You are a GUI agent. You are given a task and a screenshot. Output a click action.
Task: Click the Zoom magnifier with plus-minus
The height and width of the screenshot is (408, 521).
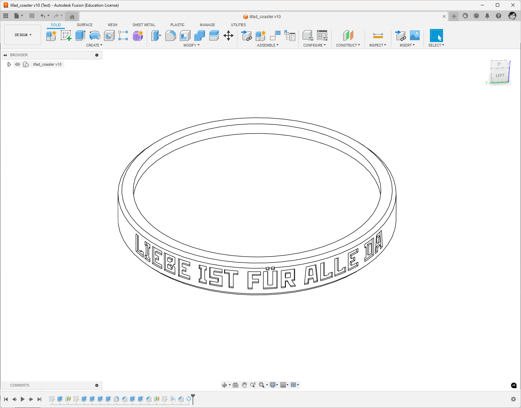(x=253, y=385)
